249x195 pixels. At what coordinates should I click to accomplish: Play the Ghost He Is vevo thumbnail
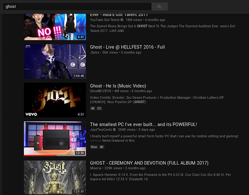point(55,100)
